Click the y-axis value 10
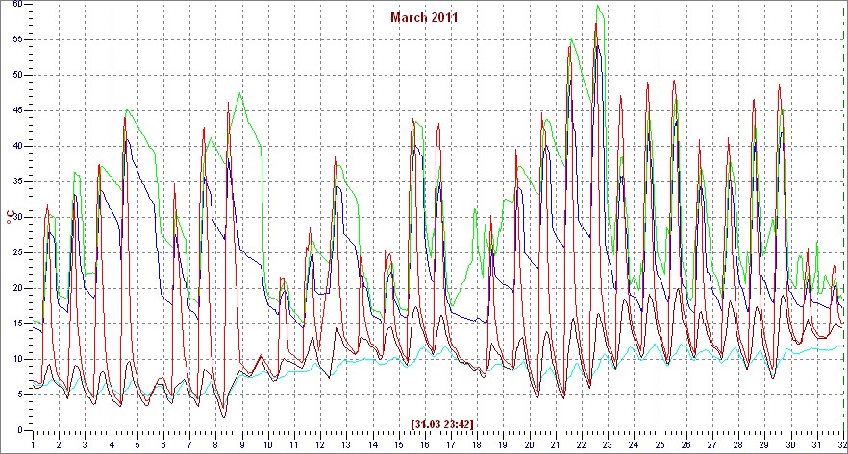848x454 pixels. tap(17, 359)
